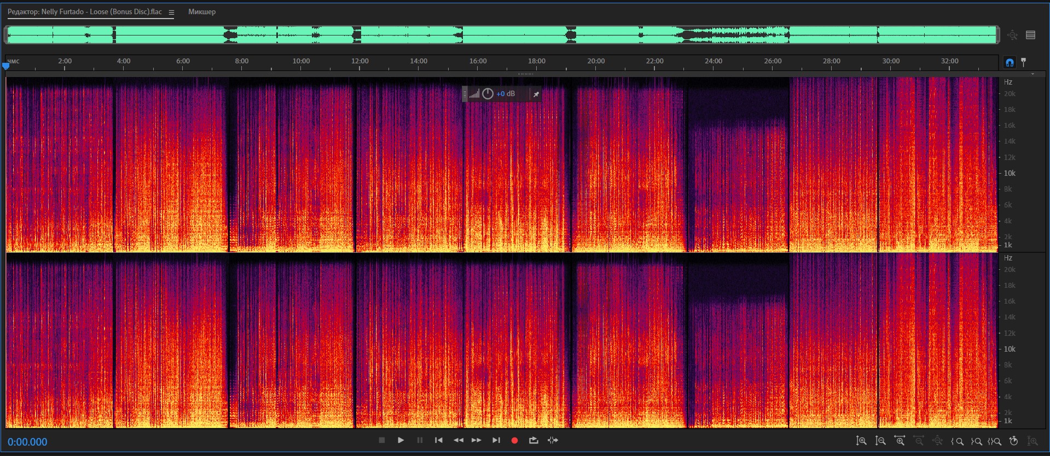Image resolution: width=1050 pixels, height=456 pixels.
Task: Switch to the Микшер tab
Action: pyautogui.click(x=202, y=11)
